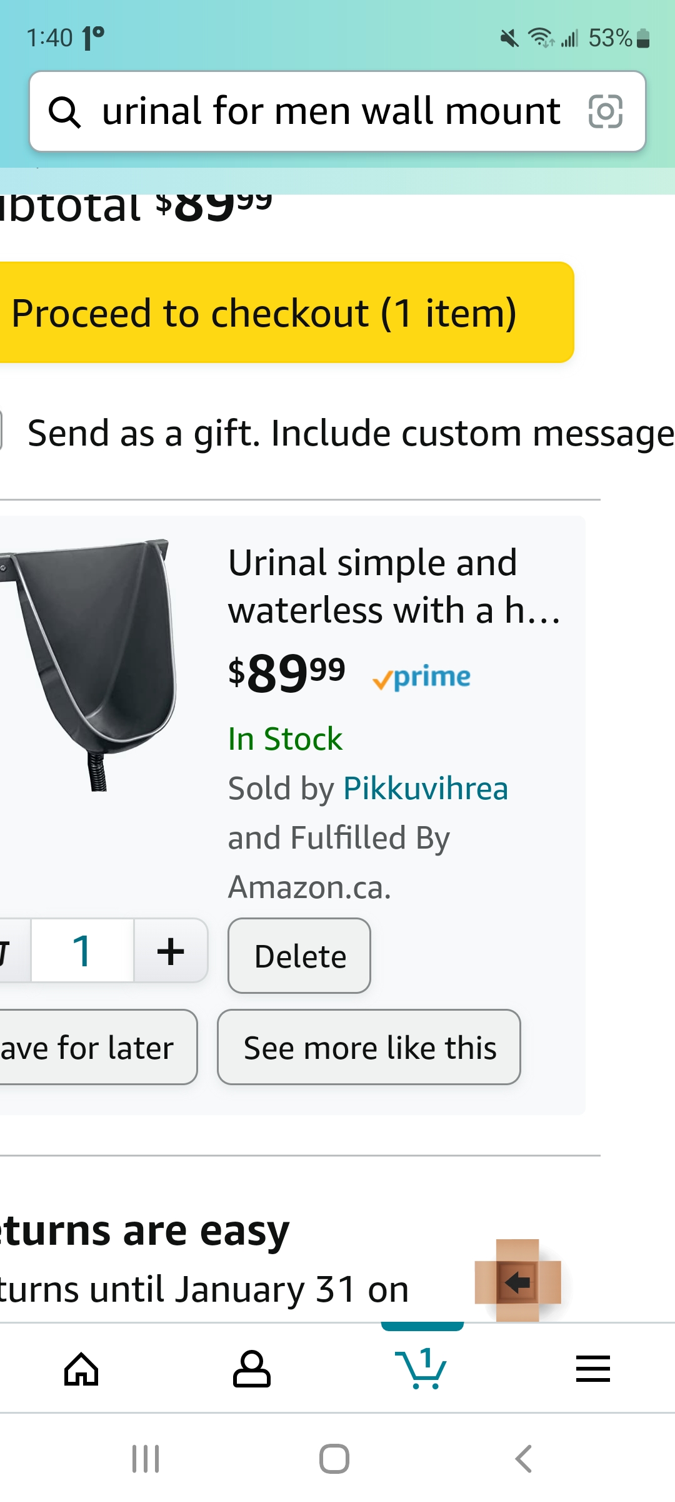This screenshot has width=675, height=1502.
Task: Tap See more like this
Action: tap(369, 1047)
